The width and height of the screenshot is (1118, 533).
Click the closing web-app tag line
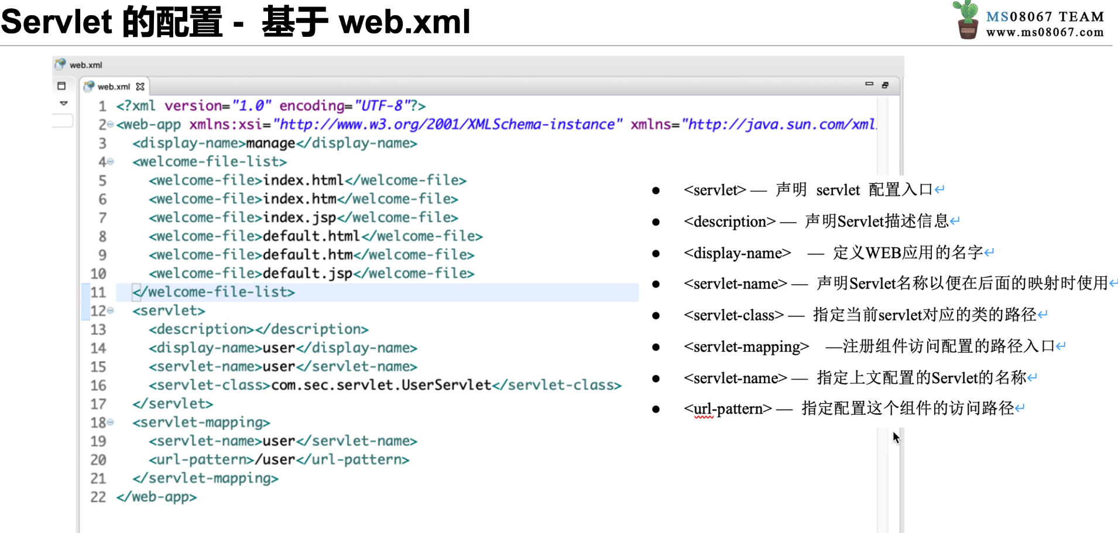point(156,497)
